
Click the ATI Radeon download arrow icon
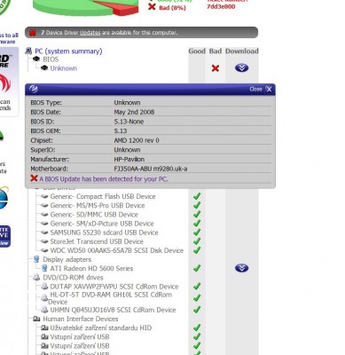pyautogui.click(x=241, y=268)
